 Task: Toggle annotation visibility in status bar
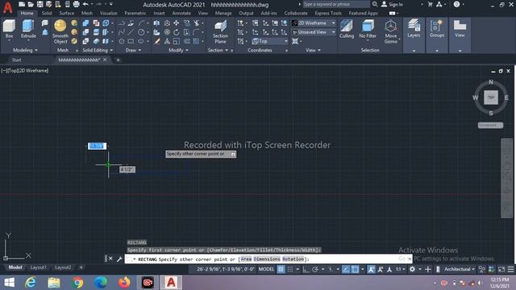point(371,269)
